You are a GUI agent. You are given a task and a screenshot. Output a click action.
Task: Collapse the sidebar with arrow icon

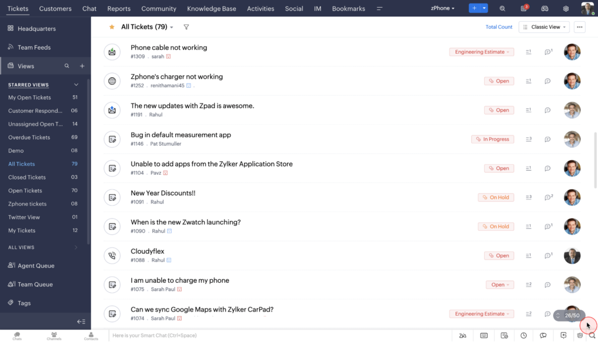81,321
